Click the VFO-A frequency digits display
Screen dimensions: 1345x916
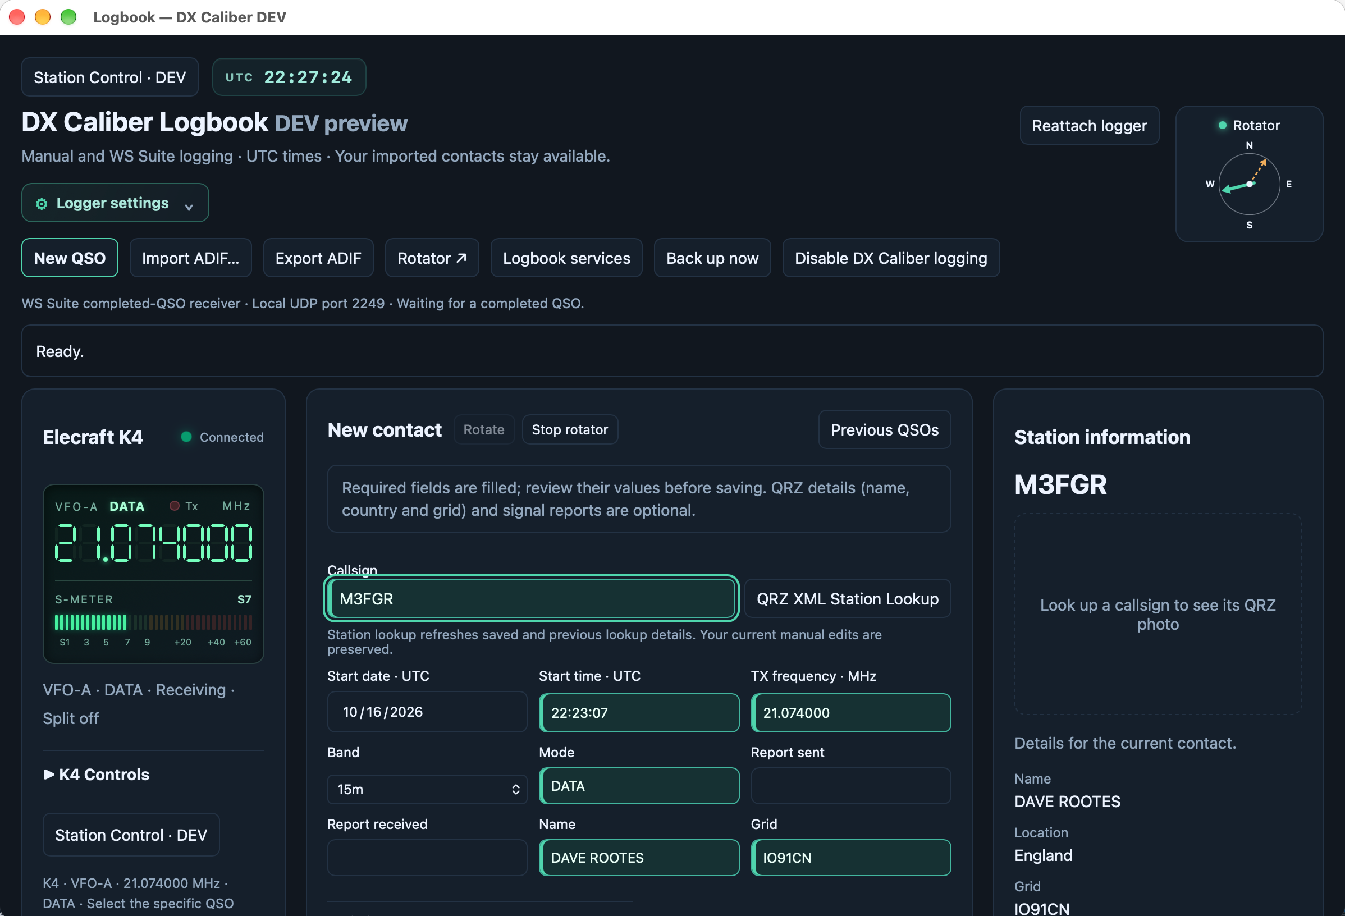click(x=153, y=543)
